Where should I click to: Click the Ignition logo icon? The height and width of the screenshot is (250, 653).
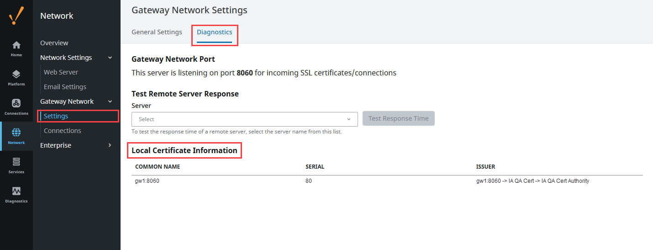16,16
